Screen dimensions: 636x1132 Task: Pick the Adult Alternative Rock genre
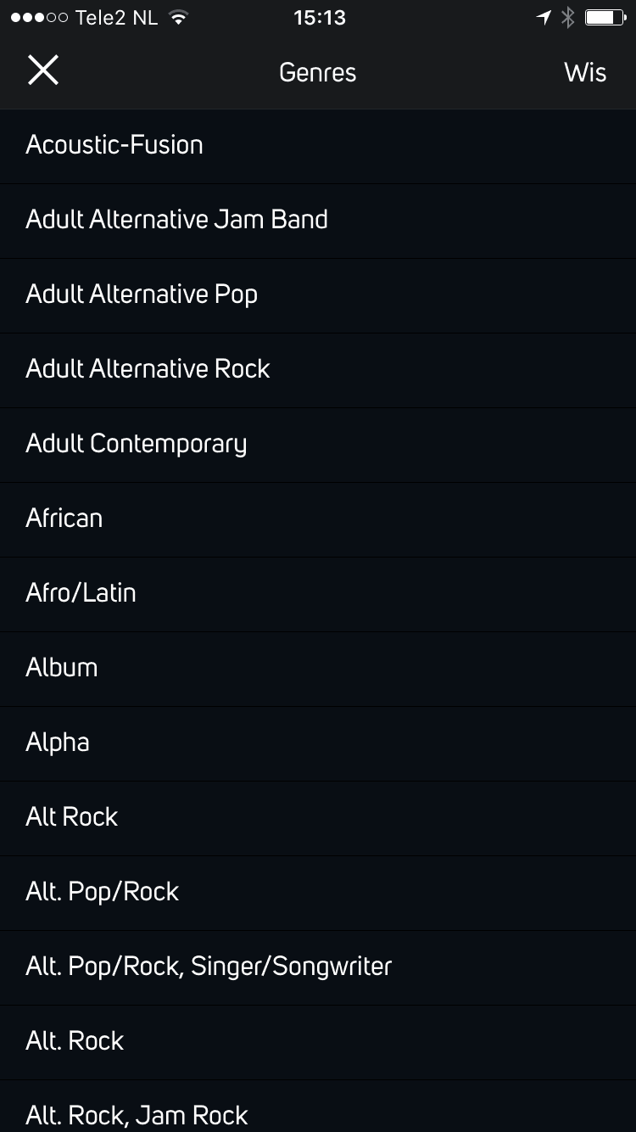(x=318, y=370)
